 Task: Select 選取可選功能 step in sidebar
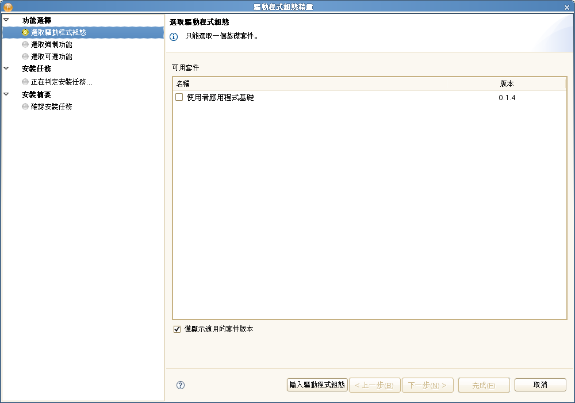pyautogui.click(x=51, y=56)
